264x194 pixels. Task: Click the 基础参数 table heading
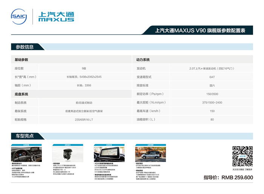coord(21,60)
